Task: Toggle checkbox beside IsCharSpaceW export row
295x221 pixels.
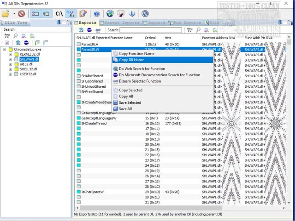Action: click(x=78, y=192)
